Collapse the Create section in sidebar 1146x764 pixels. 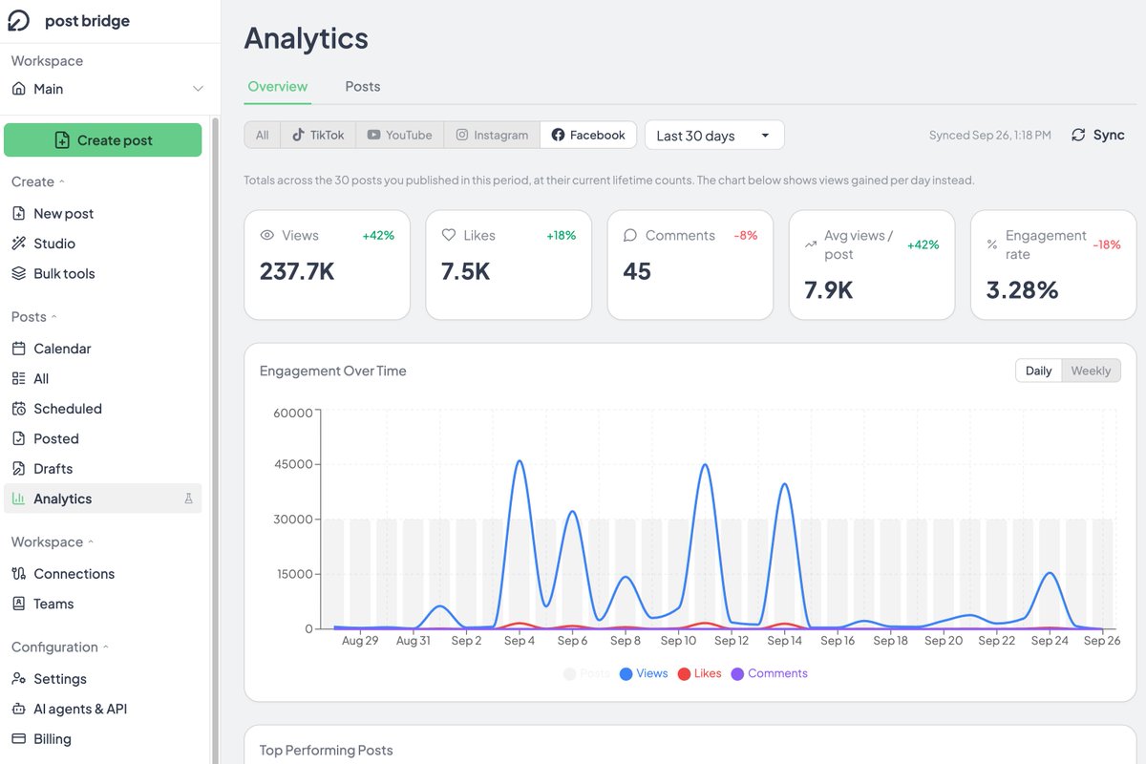(38, 181)
